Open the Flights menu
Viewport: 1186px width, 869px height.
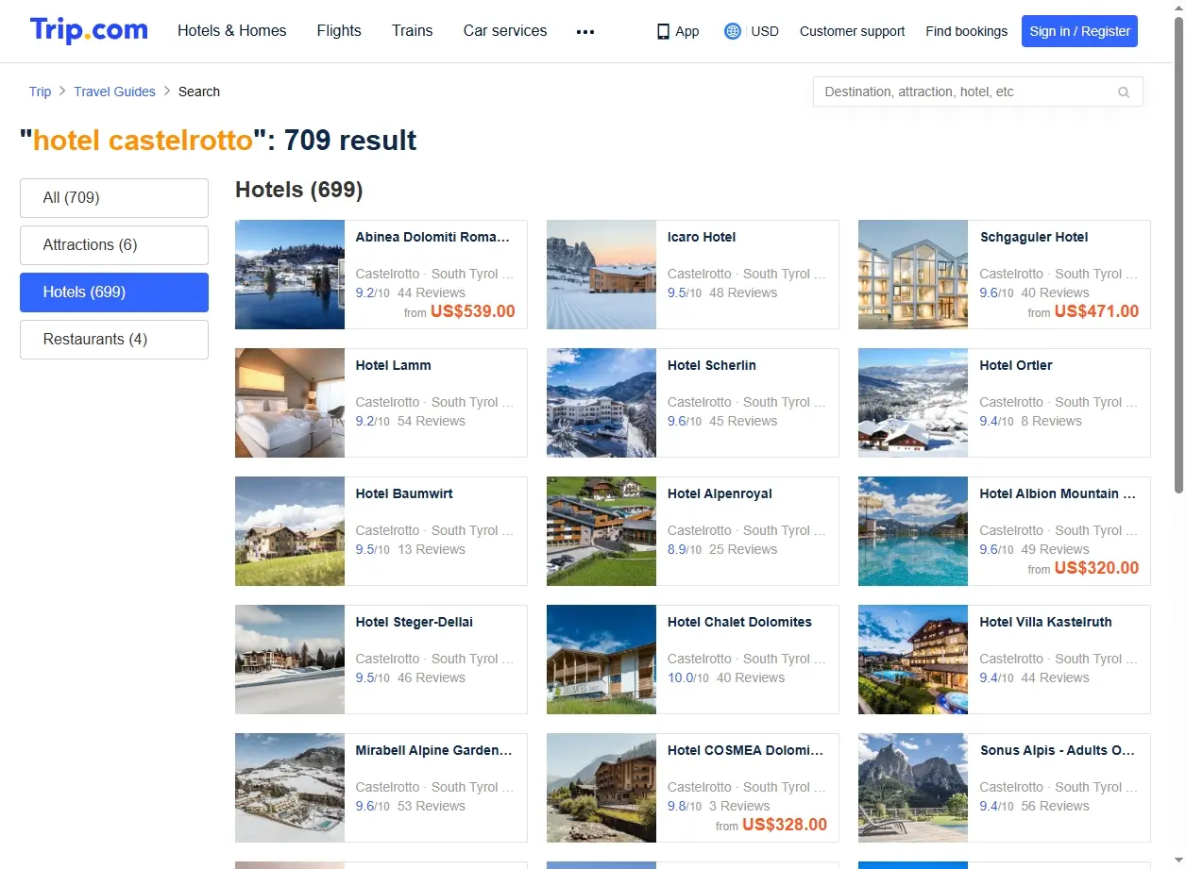click(339, 31)
